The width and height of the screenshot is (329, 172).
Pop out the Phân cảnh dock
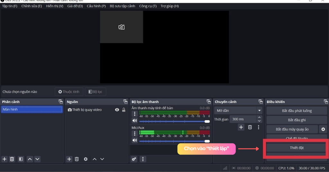pos(61,102)
